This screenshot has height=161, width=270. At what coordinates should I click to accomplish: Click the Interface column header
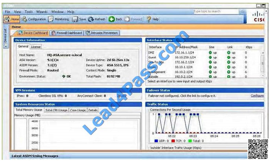pos(155,47)
